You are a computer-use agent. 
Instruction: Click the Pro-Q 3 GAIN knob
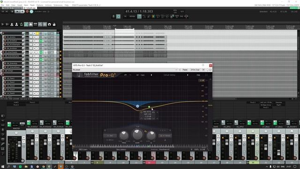(137, 134)
